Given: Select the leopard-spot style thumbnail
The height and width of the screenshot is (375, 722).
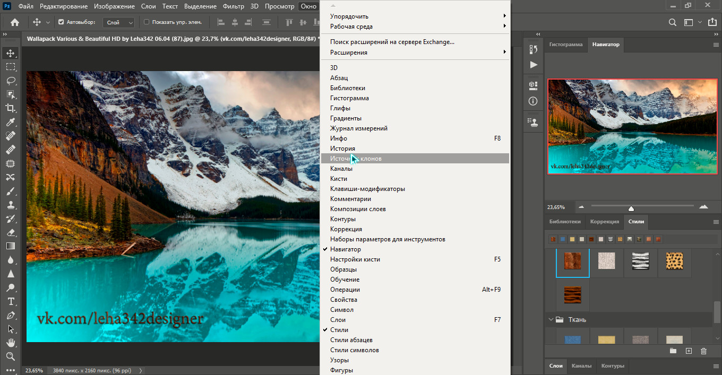Looking at the screenshot, I should point(674,260).
